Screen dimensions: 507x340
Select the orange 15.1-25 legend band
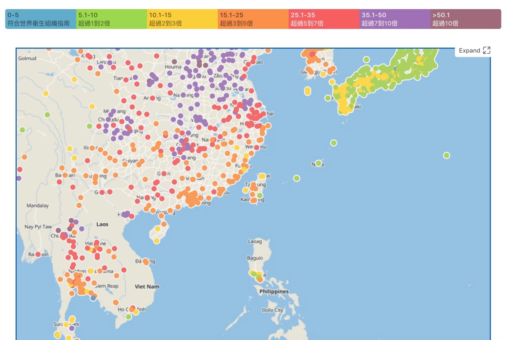pyautogui.click(x=253, y=19)
